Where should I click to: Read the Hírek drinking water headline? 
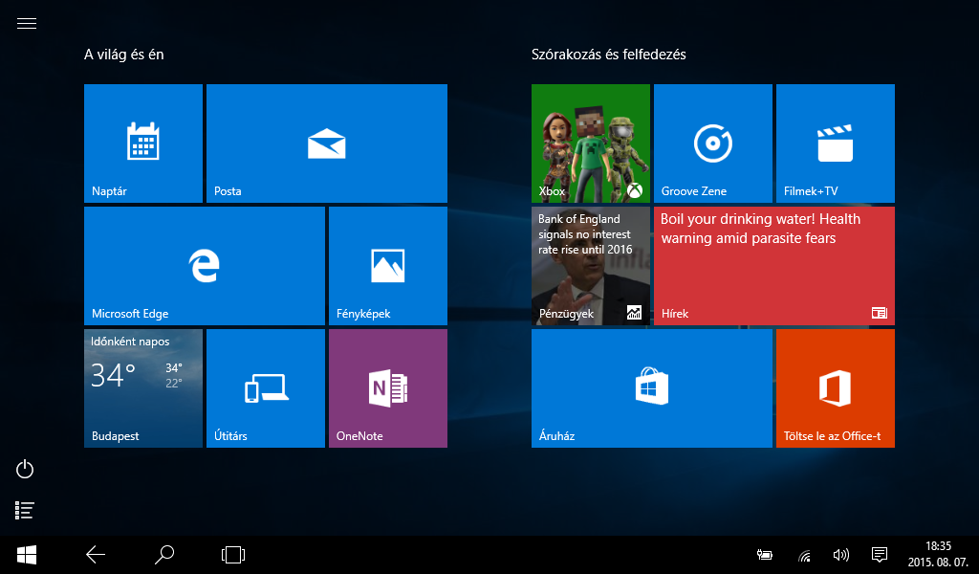tap(774, 266)
